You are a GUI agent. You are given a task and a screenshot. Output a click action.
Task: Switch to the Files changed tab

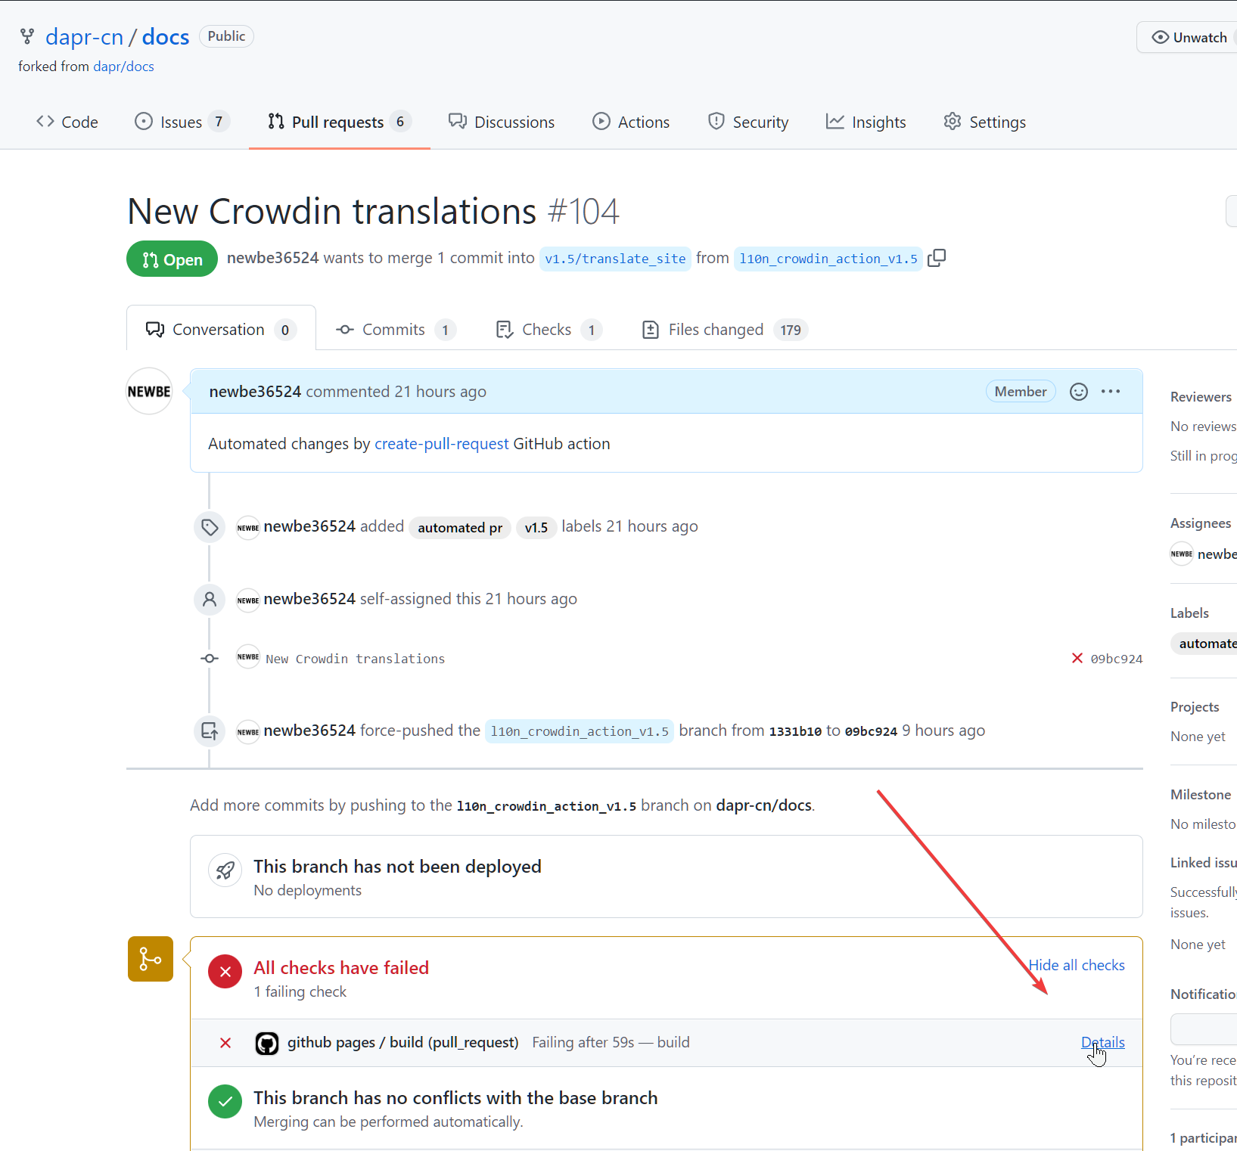pyautogui.click(x=716, y=329)
